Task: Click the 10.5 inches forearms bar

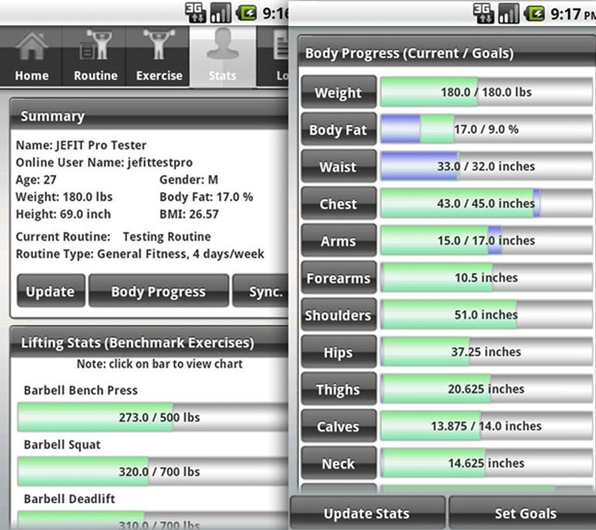Action: tap(486, 278)
